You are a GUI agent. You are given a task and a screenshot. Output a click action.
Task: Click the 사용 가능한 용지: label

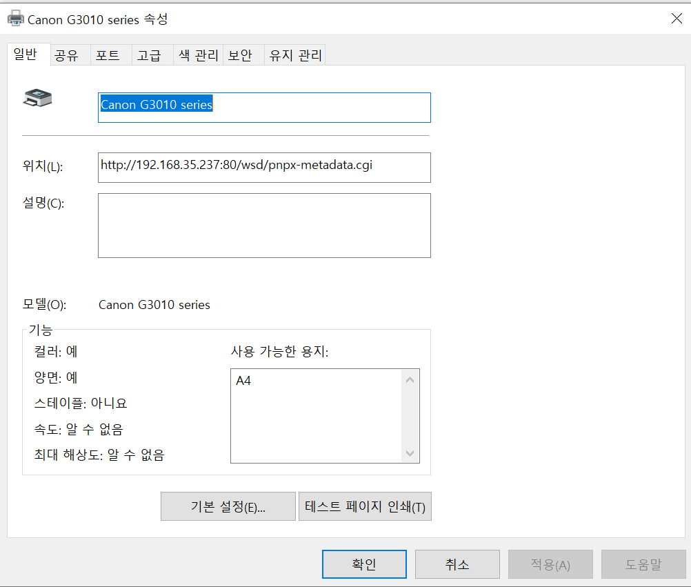coord(280,352)
